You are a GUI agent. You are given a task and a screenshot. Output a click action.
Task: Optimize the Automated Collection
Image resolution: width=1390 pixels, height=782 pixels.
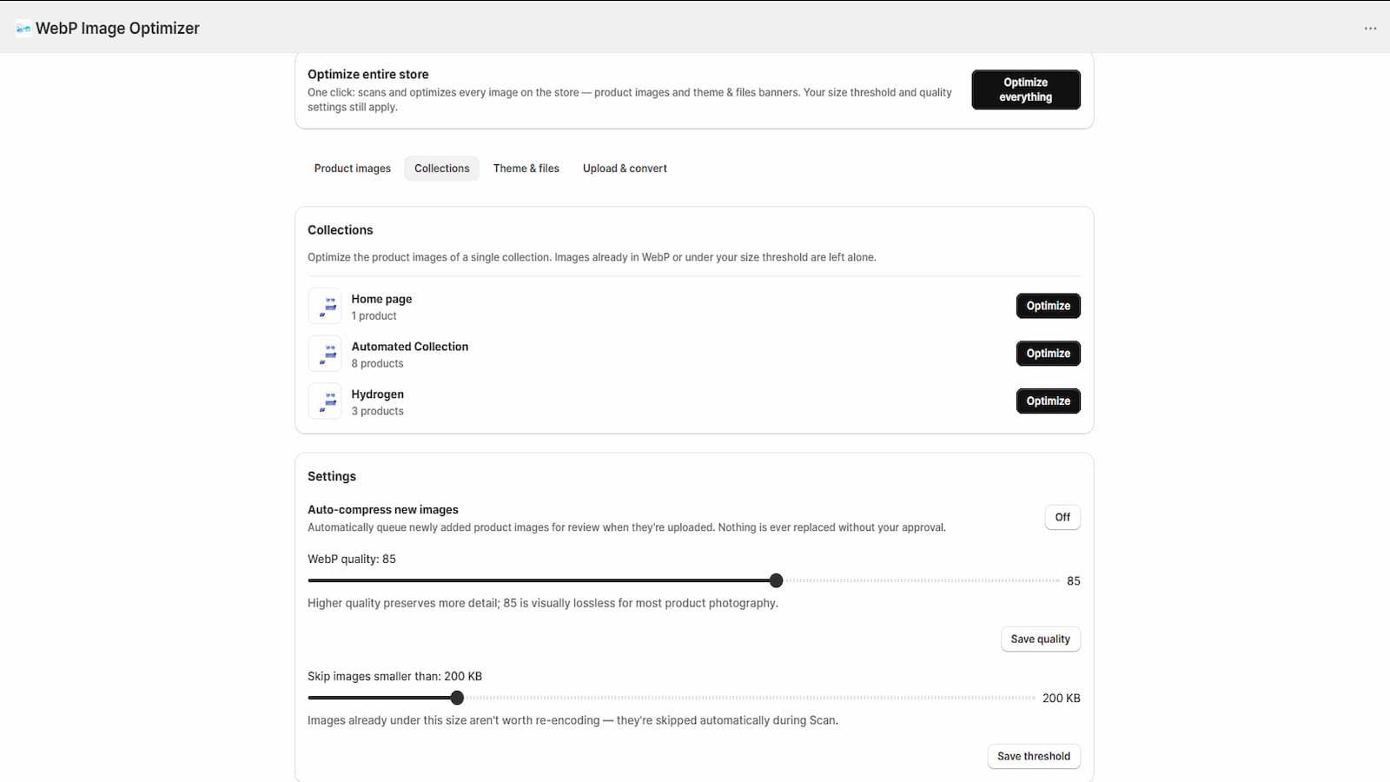coord(1049,354)
